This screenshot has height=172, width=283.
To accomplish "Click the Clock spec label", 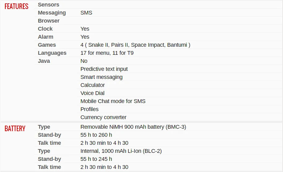I will (x=45, y=29).
